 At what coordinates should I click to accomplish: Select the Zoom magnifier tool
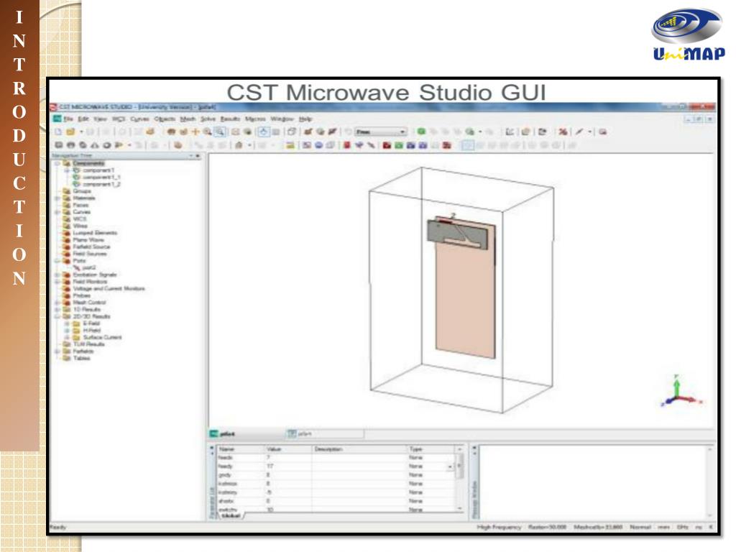pos(207,132)
